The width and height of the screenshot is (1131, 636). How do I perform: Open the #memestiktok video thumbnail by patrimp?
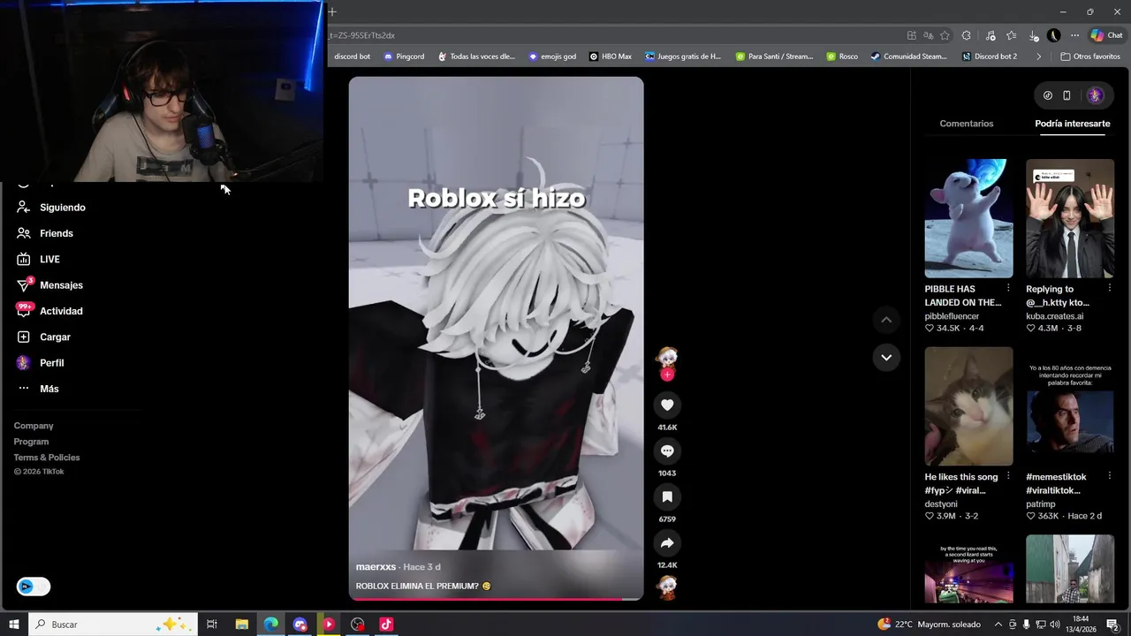1070,406
